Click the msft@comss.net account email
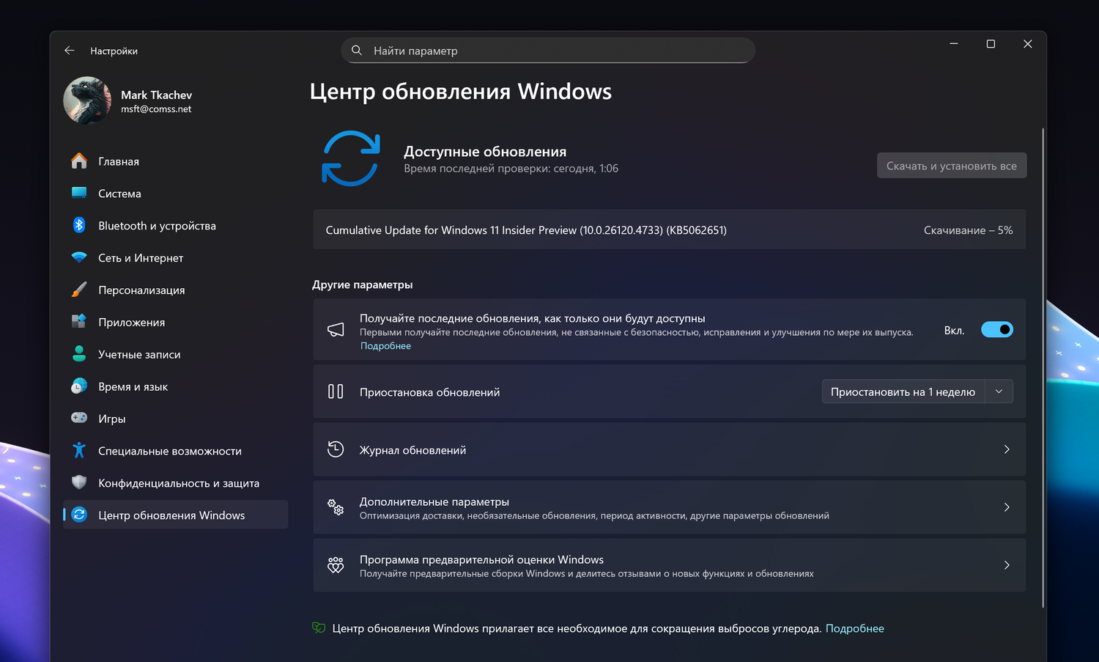 (156, 109)
